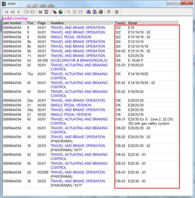
Task: Click the Family column header
Action: [x=120, y=23]
